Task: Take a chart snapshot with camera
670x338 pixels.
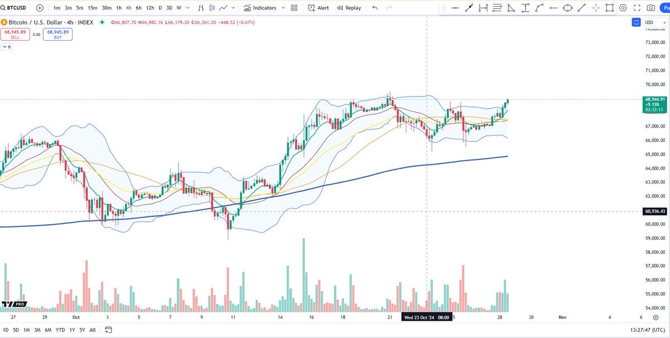Action: pos(650,8)
